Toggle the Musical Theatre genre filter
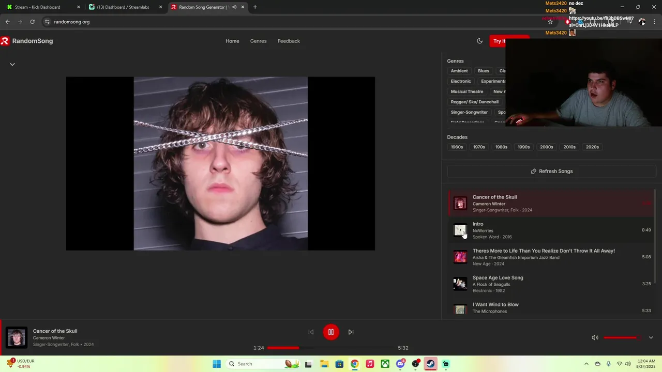 467,91
